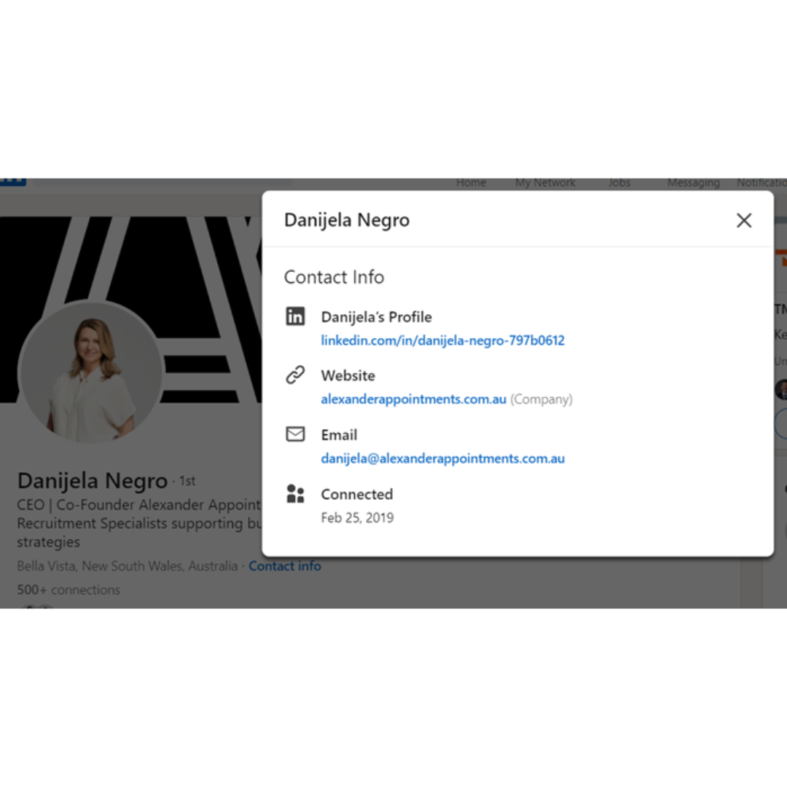The height and width of the screenshot is (787, 787).
Task: Click the 'Bella Vista, New South Wales, Australia' location
Action: tap(128, 565)
